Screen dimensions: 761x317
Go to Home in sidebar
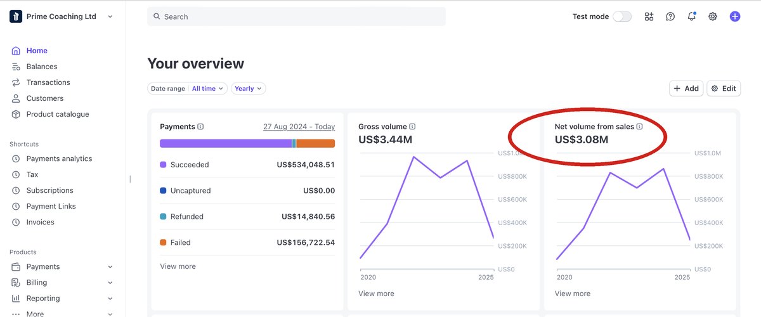pyautogui.click(x=37, y=51)
